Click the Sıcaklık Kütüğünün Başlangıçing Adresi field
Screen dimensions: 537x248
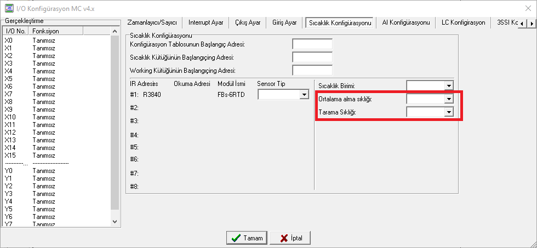tap(312, 57)
